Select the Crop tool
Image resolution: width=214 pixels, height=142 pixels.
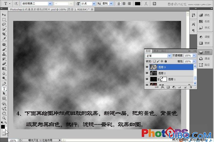coord(4,34)
